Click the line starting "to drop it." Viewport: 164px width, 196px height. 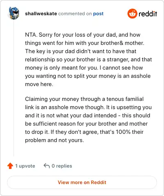coord(84,132)
